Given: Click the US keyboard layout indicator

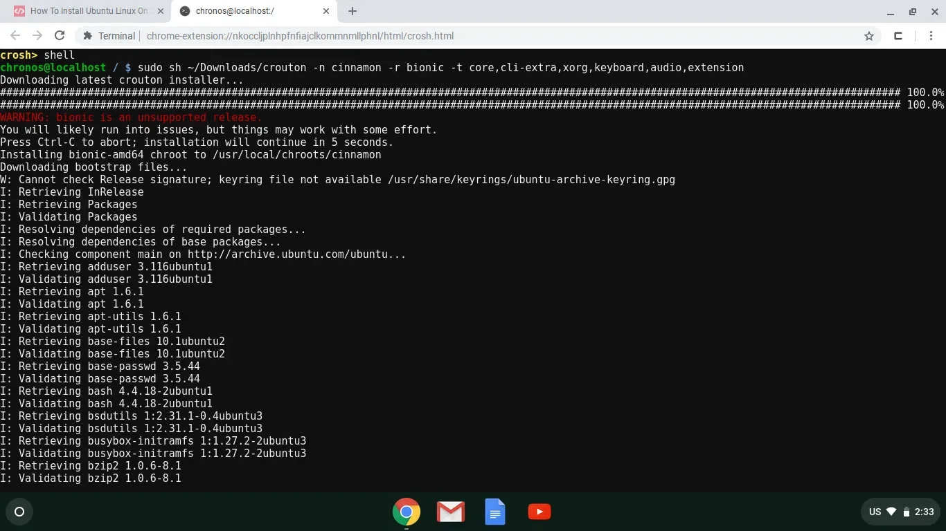Looking at the screenshot, I should (875, 512).
